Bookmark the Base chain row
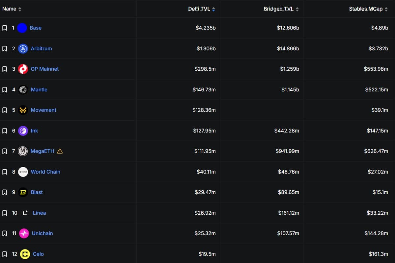Screen dimensions: 395x263 tap(5, 28)
